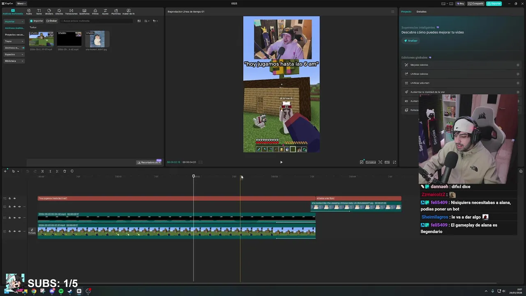Mute the main video track speaker icon
The width and height of the screenshot is (526, 296).
(x=19, y=231)
